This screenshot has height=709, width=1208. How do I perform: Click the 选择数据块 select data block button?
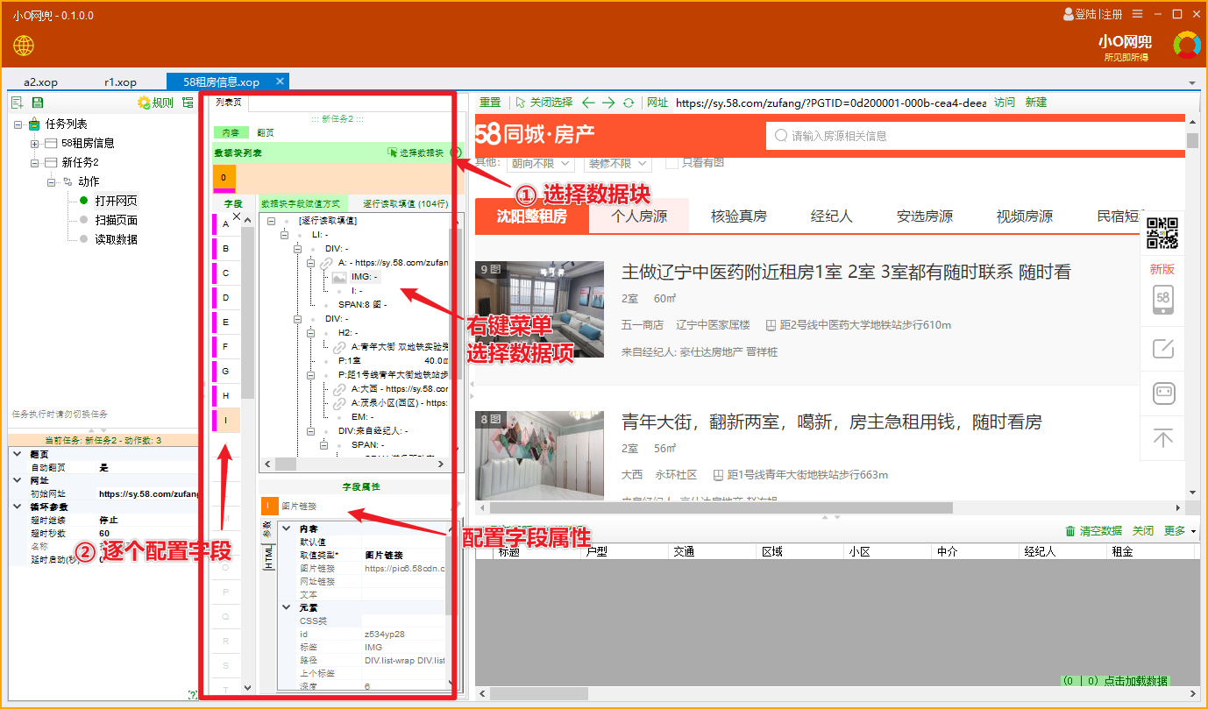[416, 152]
